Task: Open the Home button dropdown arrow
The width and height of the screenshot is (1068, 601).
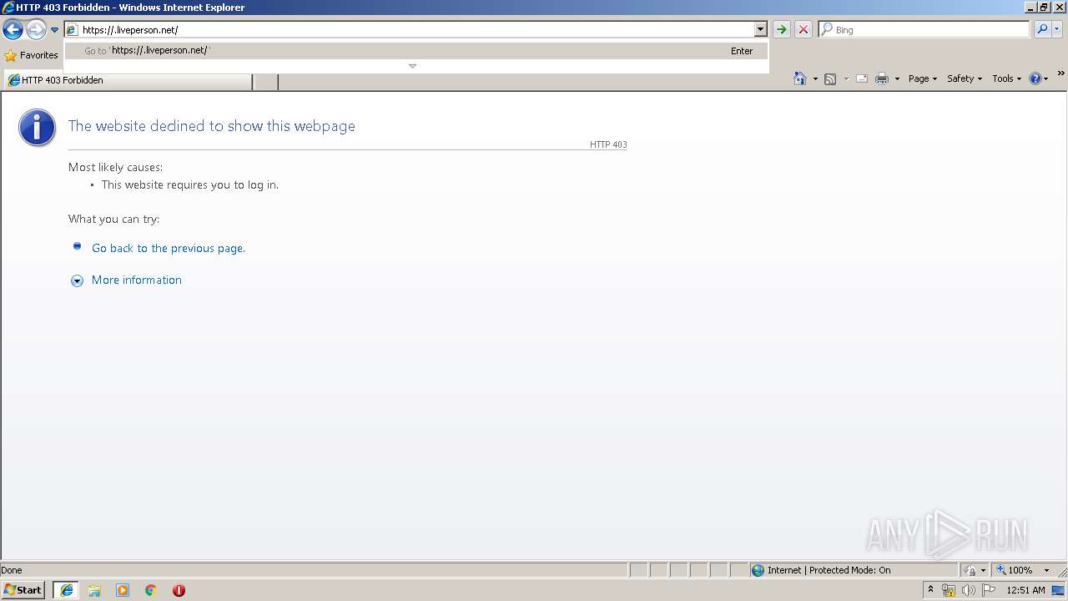Action: pyautogui.click(x=815, y=79)
